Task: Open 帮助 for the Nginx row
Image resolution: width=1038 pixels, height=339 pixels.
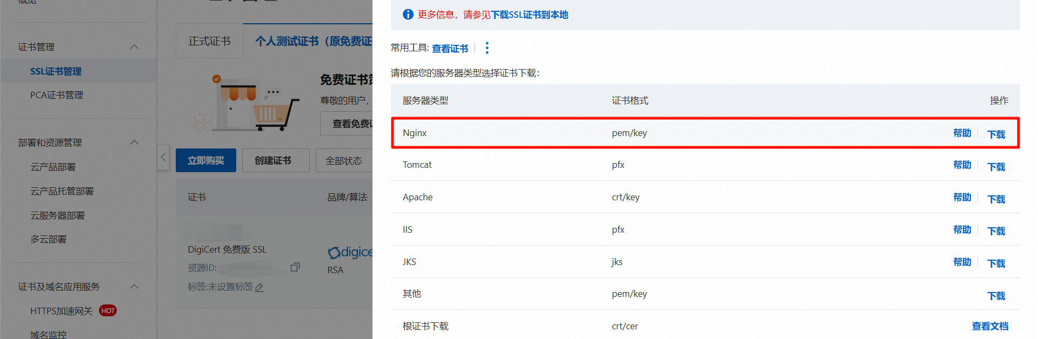Action: click(x=962, y=133)
